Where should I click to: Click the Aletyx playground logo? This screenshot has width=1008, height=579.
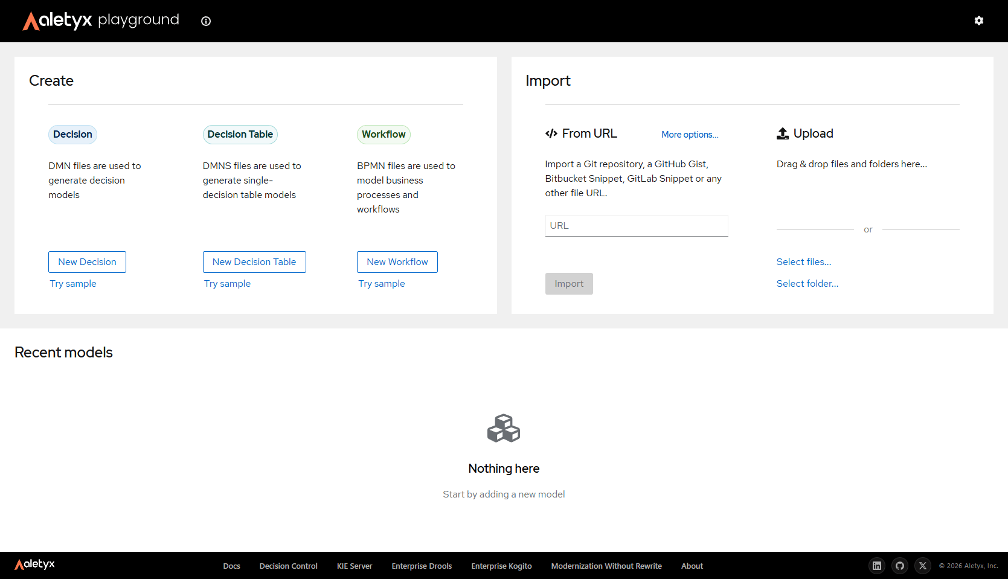click(101, 21)
